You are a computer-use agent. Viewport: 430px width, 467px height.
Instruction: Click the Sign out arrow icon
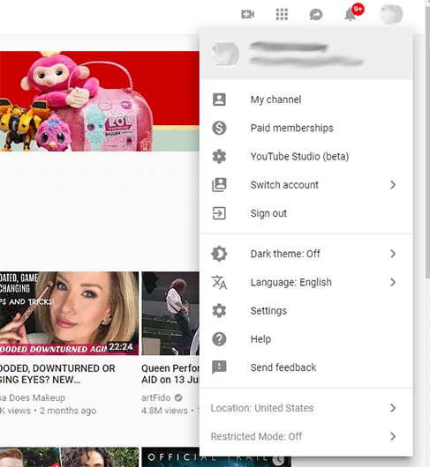point(219,213)
